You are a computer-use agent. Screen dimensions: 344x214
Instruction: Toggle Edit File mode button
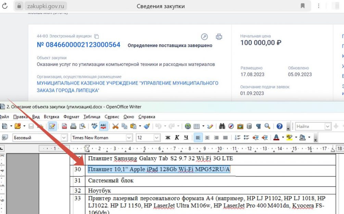tap(52, 126)
